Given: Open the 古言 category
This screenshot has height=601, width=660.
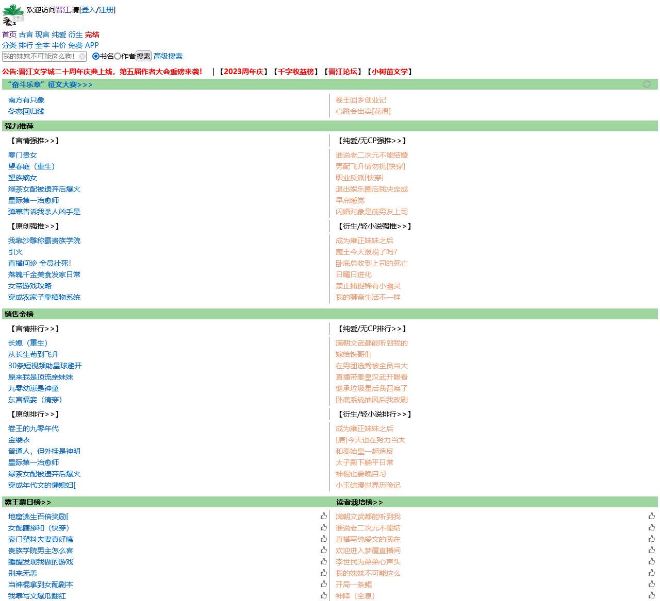Looking at the screenshot, I should pyautogui.click(x=26, y=35).
